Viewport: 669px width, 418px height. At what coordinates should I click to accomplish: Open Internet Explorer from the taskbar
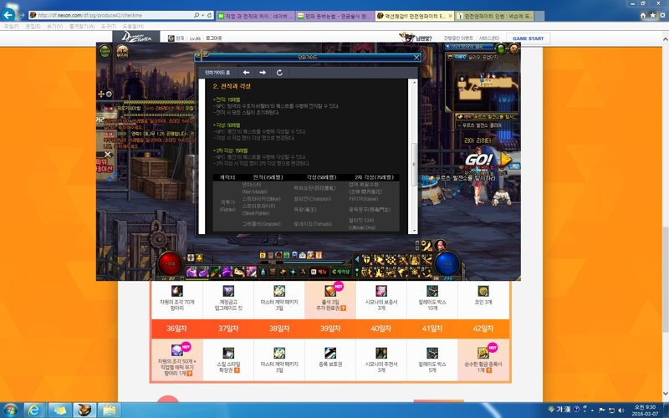[x=35, y=410]
